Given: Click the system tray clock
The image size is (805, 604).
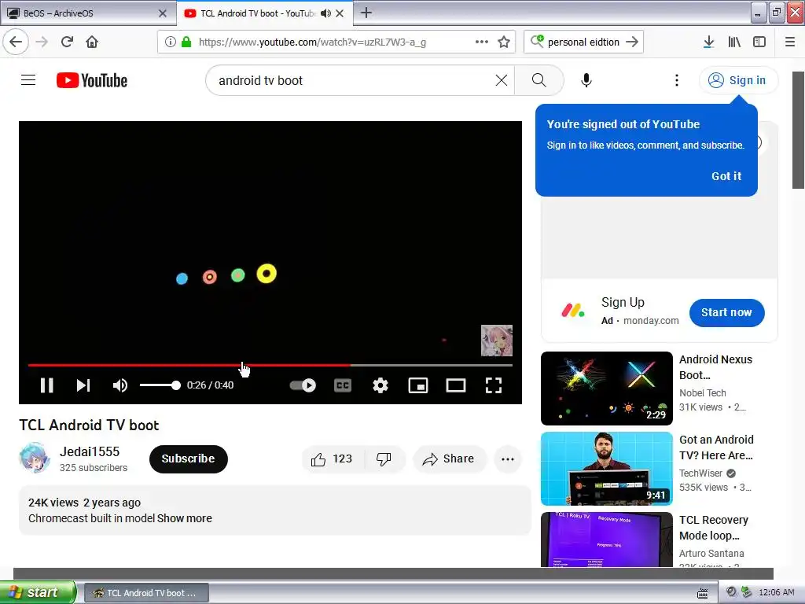Looking at the screenshot, I should click(x=776, y=592).
